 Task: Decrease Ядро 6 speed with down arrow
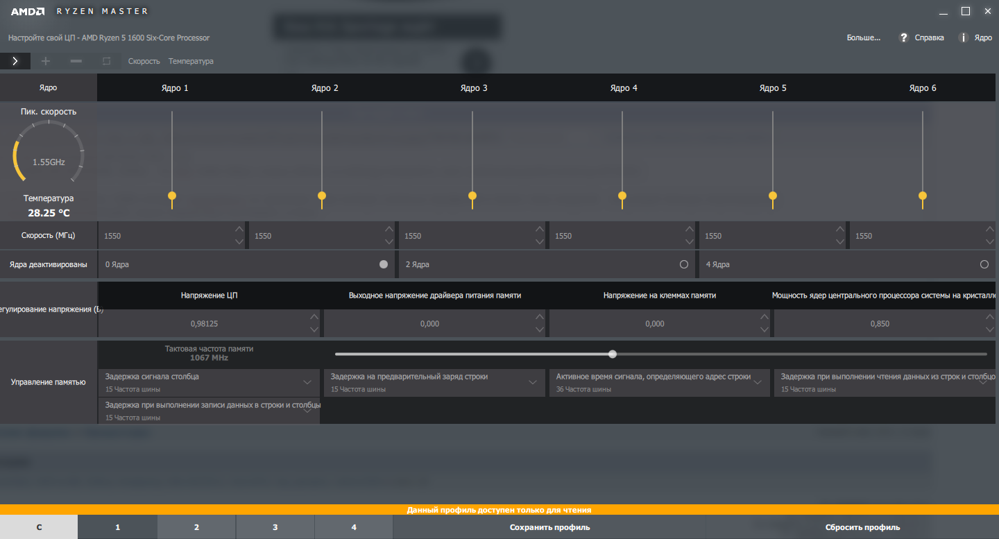click(990, 242)
